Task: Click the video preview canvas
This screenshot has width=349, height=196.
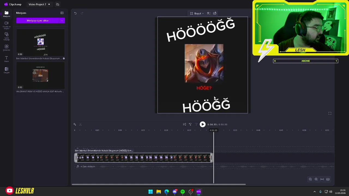Action: pos(203,65)
